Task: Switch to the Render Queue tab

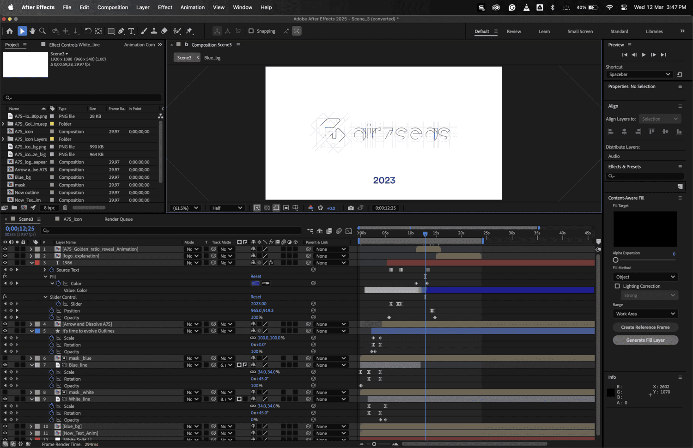Action: [x=118, y=219]
